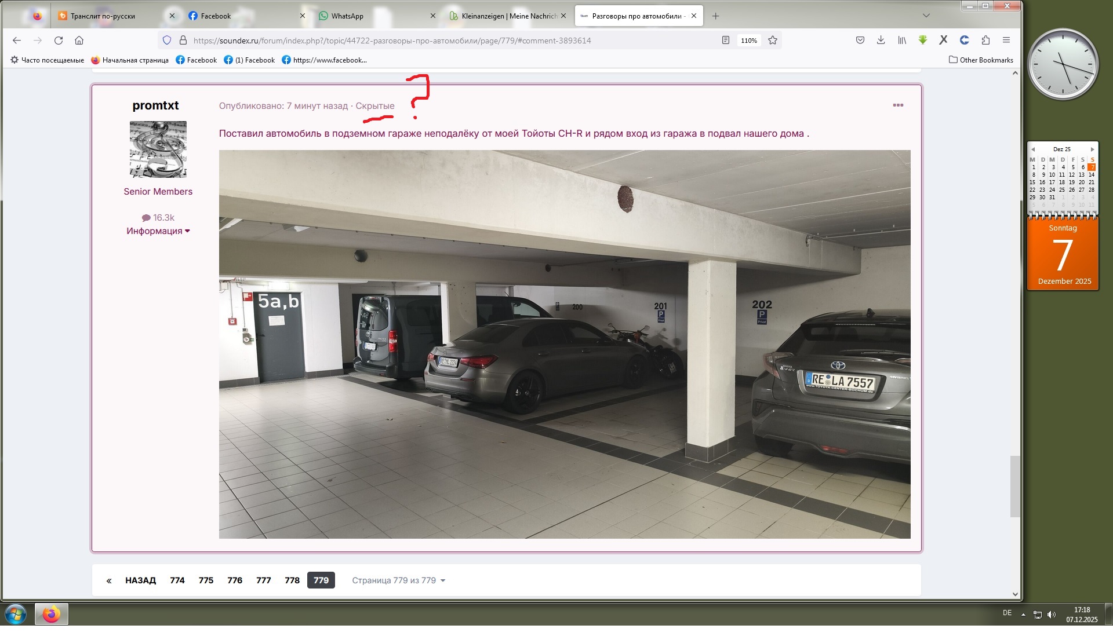
Task: Open page jump dropdown Страница 779 из 779
Action: [398, 580]
